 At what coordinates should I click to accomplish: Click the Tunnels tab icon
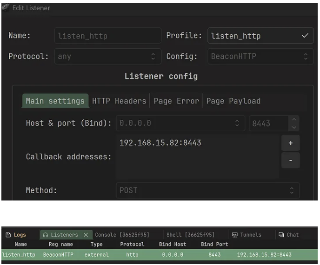click(235, 235)
